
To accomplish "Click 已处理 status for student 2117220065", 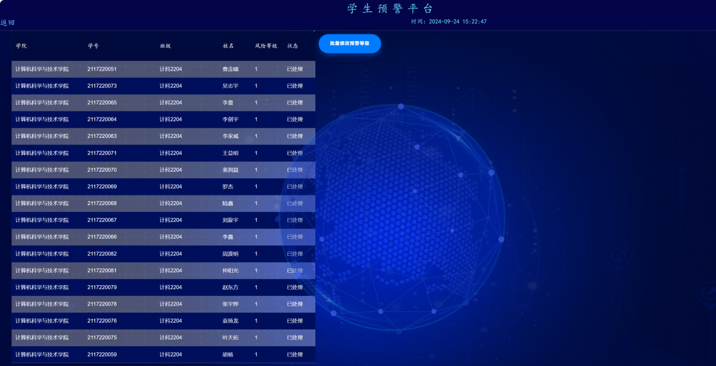I will point(294,103).
